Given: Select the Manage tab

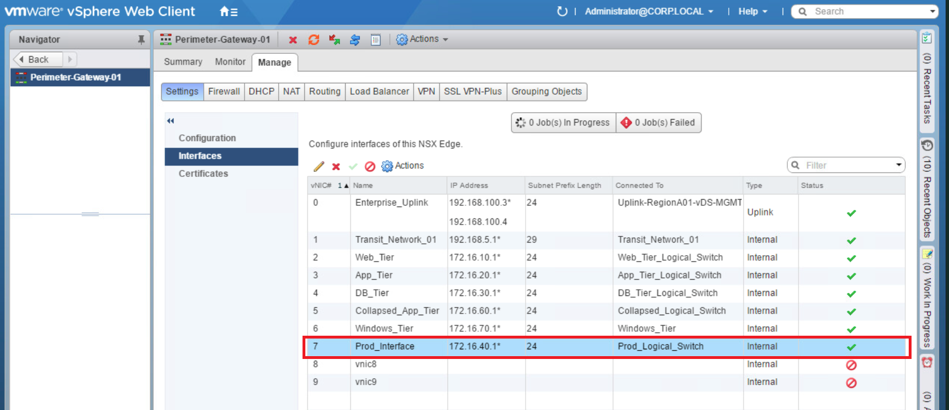Looking at the screenshot, I should tap(275, 62).
